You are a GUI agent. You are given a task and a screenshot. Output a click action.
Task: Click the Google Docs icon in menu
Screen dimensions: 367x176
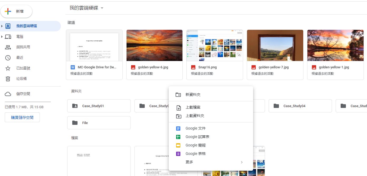click(178, 129)
